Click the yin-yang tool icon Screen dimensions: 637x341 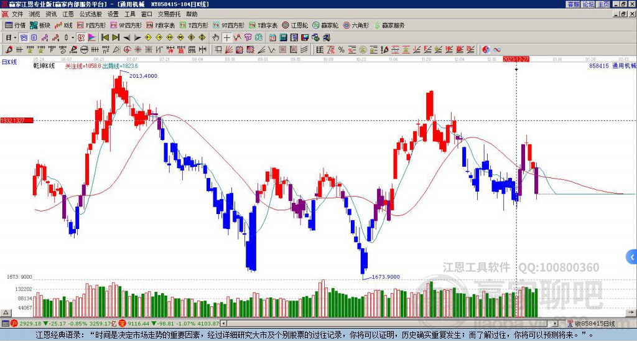(486, 50)
